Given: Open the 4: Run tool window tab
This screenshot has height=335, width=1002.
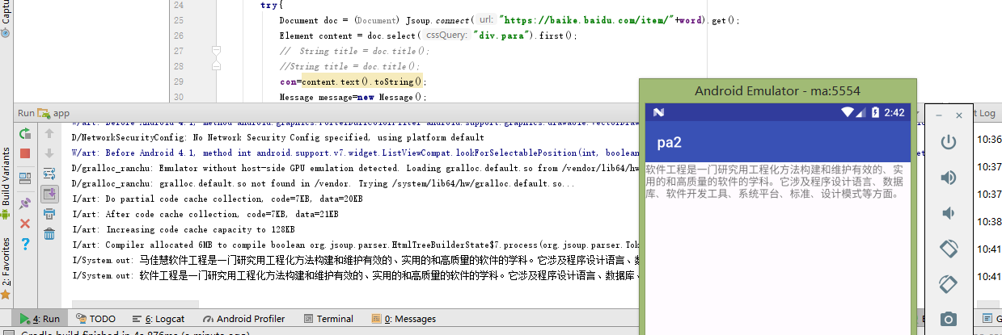Looking at the screenshot, I should pos(40,319).
